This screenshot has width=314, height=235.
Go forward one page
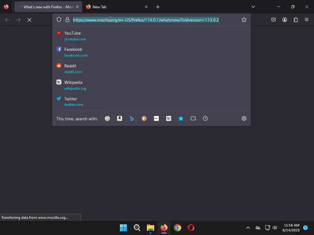pyautogui.click(x=18, y=20)
